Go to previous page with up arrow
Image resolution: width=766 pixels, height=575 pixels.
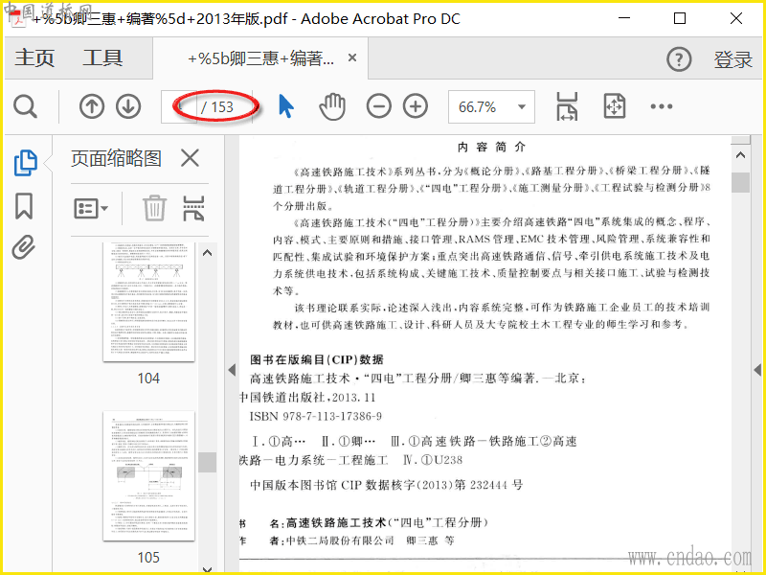tap(92, 106)
